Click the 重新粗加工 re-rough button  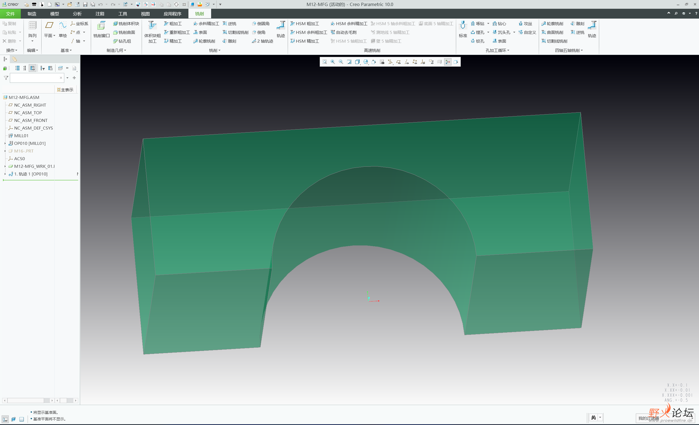point(177,32)
